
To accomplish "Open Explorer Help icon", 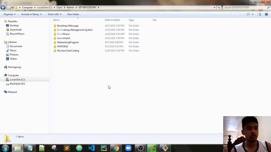I will [x=266, y=14].
